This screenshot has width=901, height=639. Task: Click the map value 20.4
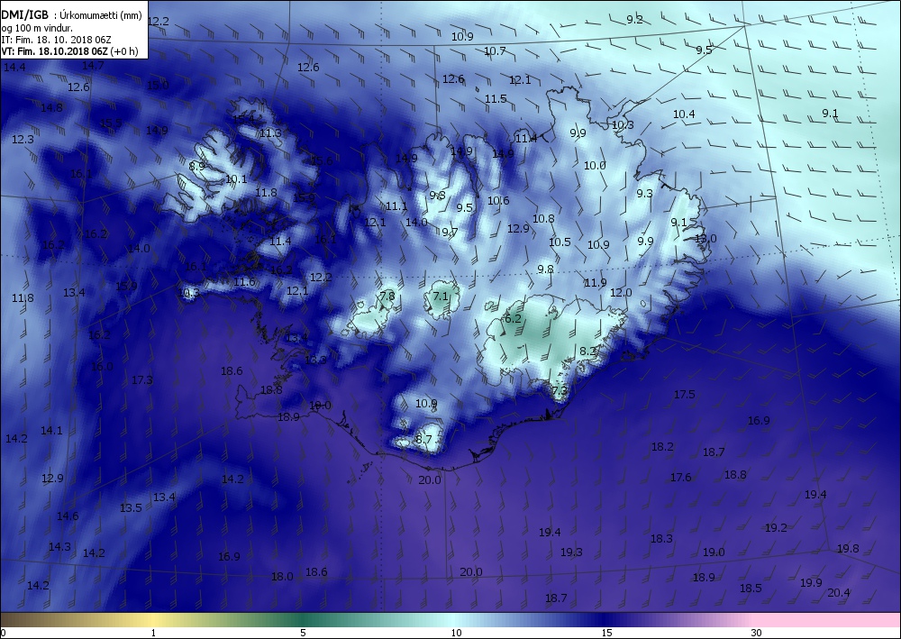click(839, 592)
